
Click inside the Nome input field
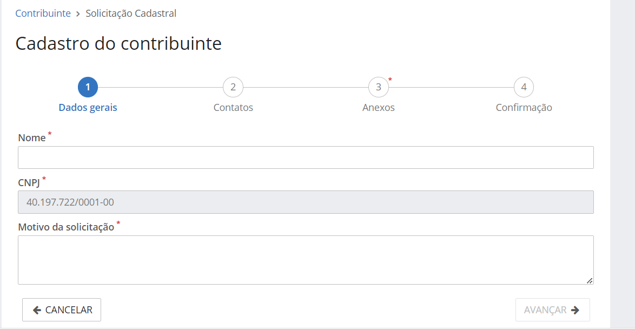coord(306,157)
